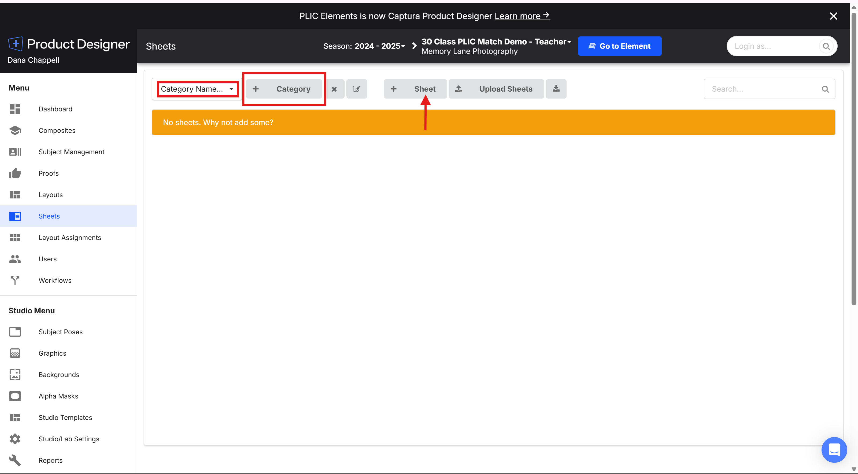Follow the Learn more link
858x474 pixels.
point(522,16)
